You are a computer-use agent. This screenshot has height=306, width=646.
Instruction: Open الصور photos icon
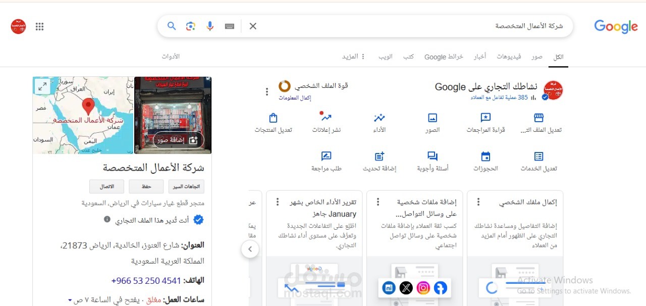click(433, 118)
